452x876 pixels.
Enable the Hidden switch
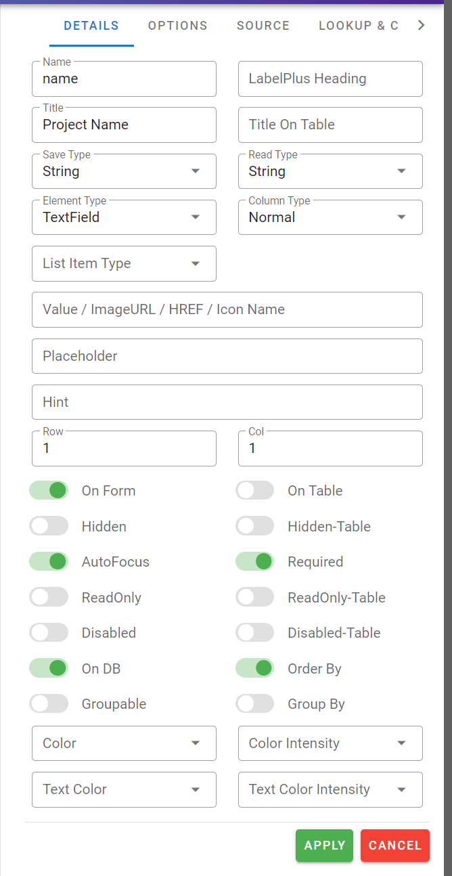(x=49, y=526)
